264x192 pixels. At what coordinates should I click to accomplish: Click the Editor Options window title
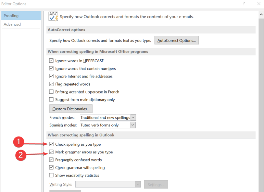[x=14, y=4]
